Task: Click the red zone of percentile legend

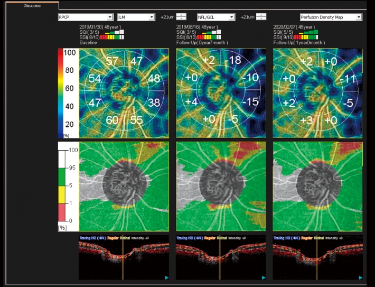Action: (70, 212)
